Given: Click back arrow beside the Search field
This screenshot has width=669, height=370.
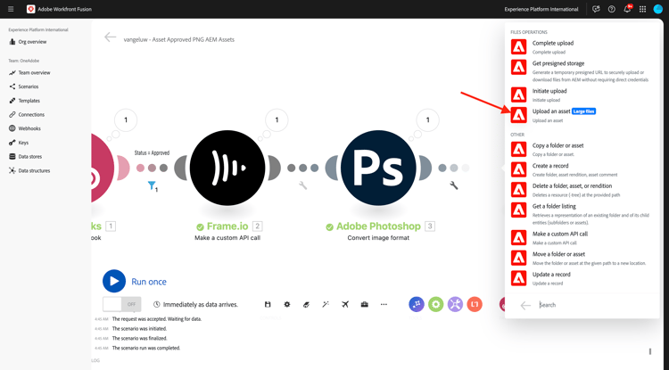Looking at the screenshot, I should point(525,305).
